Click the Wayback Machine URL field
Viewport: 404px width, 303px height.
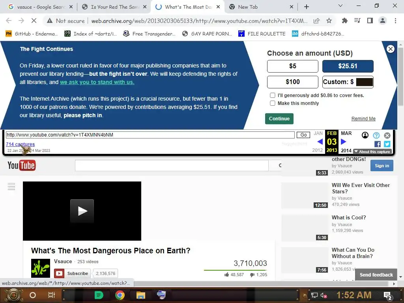pos(150,135)
